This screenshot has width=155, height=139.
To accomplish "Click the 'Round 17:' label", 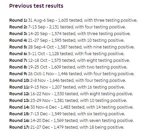I will click(19, 127).
